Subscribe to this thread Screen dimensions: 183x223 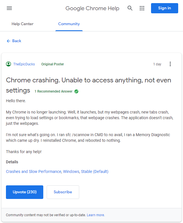[63, 192]
